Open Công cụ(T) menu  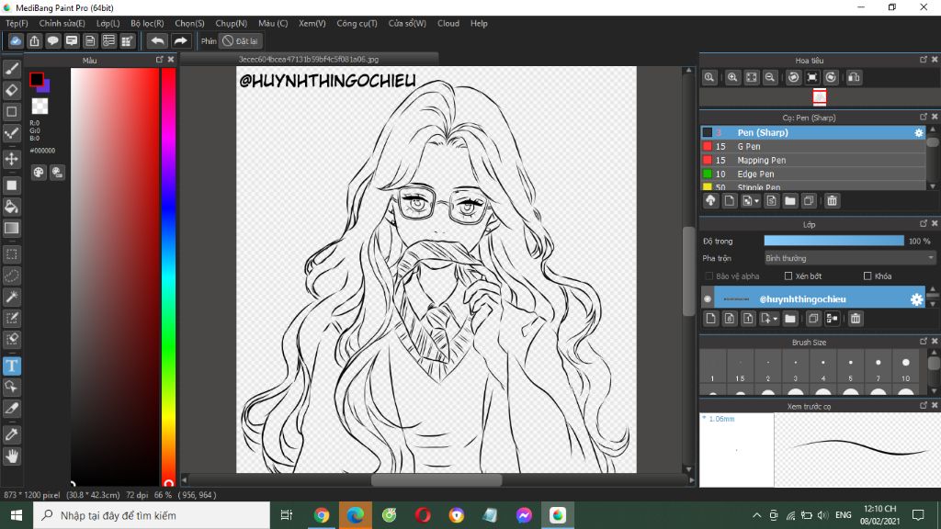coord(357,23)
